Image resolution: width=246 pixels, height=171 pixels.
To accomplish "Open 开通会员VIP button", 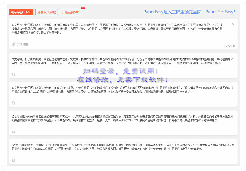I will [70, 12].
